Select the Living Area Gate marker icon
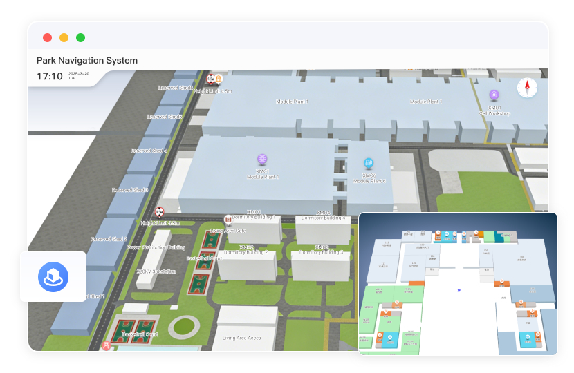This screenshot has width=574, height=373. (228, 219)
